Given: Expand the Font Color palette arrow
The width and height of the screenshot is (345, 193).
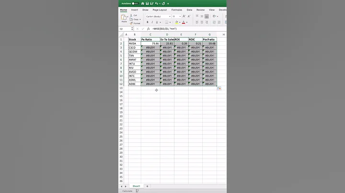Looking at the screenshot, I should point(187,22).
